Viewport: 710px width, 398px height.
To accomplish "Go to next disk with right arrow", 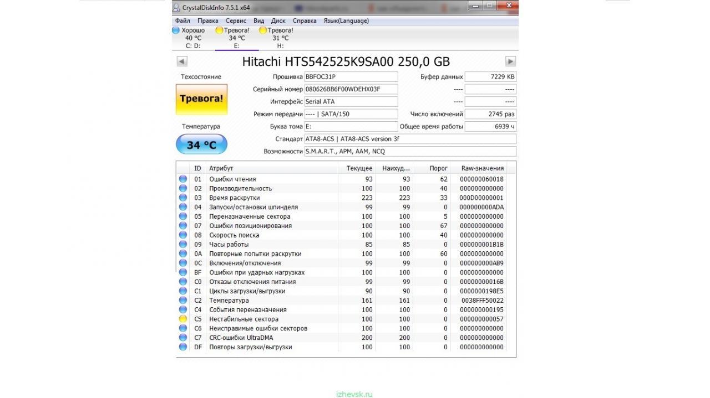I will point(510,61).
